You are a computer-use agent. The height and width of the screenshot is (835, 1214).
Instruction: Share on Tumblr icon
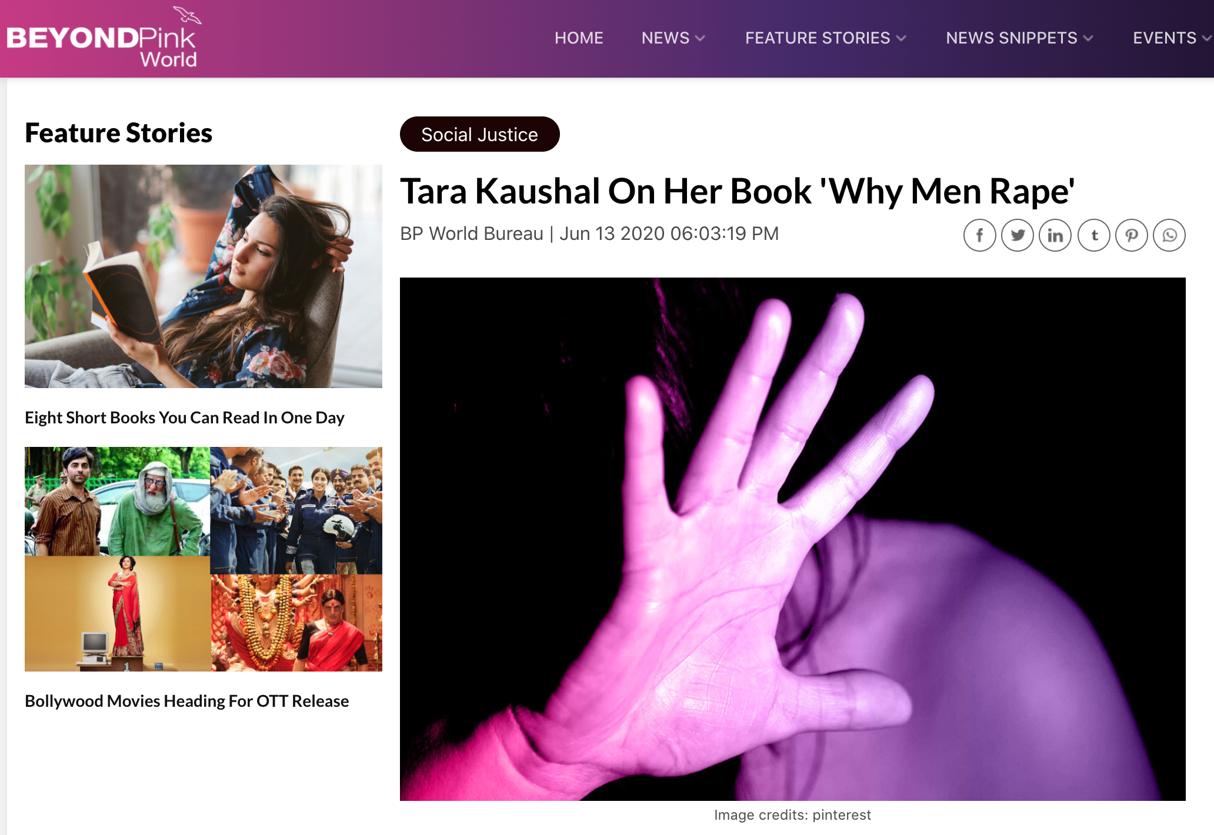[1094, 236]
